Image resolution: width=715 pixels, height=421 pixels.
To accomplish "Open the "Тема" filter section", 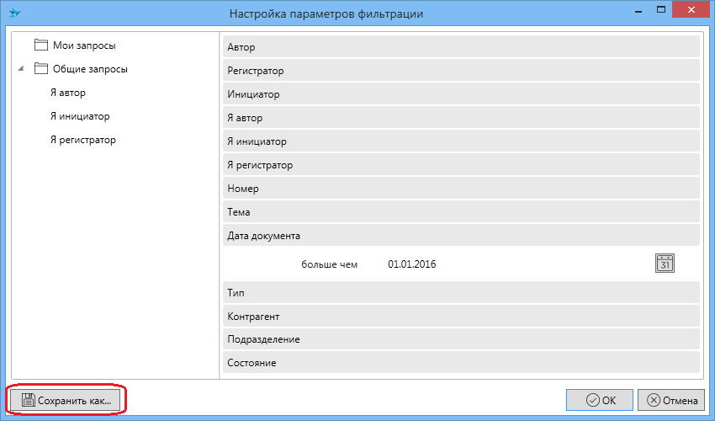I will [x=461, y=212].
